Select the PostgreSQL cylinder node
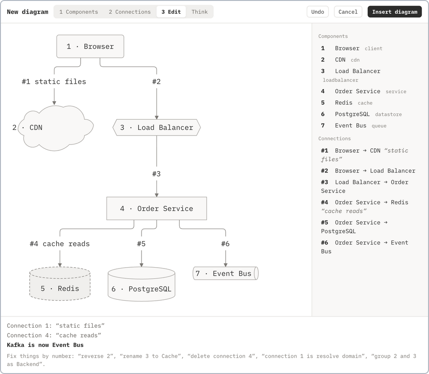The width and height of the screenshot is (429, 374). 142,284
